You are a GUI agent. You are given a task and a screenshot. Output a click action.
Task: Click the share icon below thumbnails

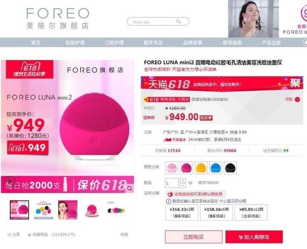coord(9,235)
